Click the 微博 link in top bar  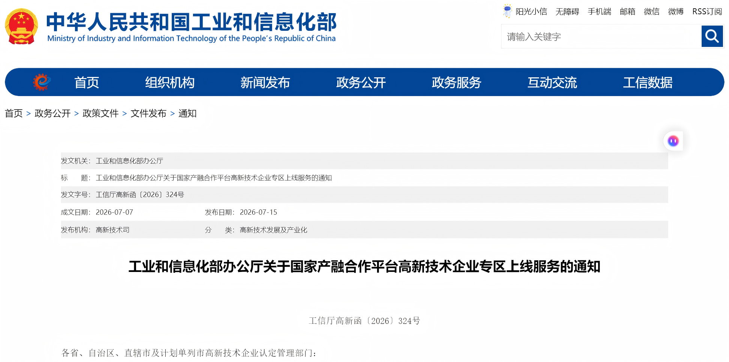[x=676, y=12]
